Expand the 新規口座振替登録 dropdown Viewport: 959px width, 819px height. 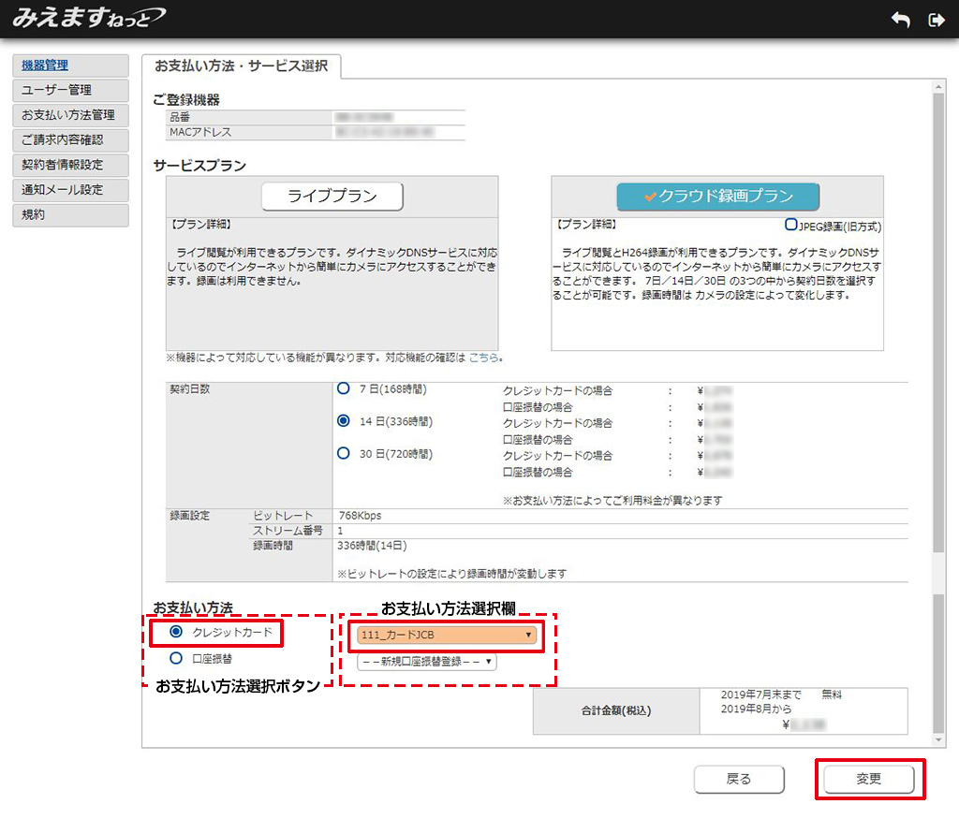(x=426, y=662)
